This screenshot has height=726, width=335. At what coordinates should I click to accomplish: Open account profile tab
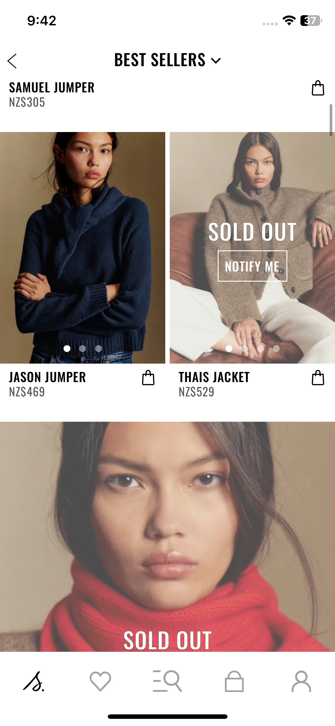point(301,681)
